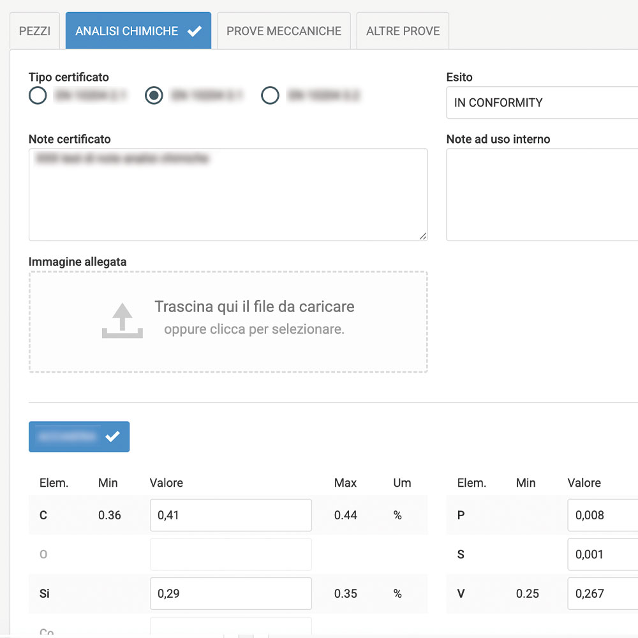This screenshot has height=638, width=638.
Task: Edit the C element value field
Action: coord(230,516)
